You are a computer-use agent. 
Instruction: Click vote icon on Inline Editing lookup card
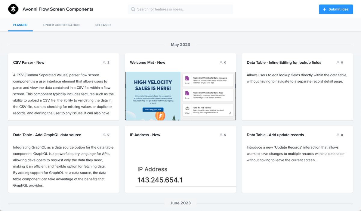(338, 63)
